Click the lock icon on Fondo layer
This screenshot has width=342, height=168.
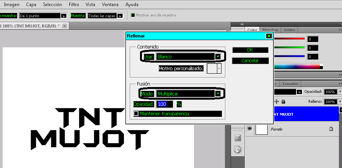(331, 129)
